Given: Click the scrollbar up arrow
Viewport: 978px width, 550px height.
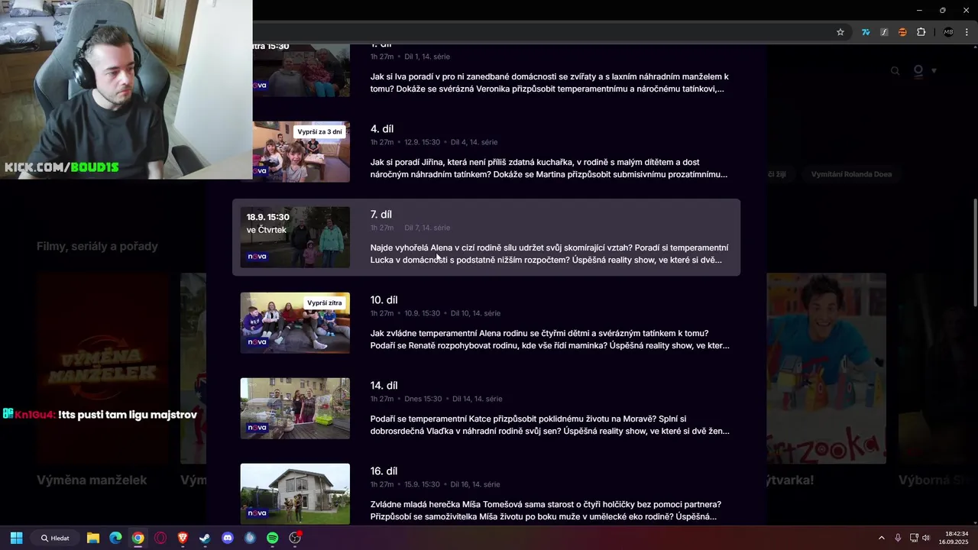Looking at the screenshot, I should click(974, 49).
